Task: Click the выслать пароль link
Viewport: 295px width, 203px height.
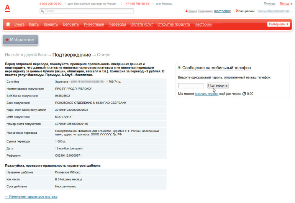Action: pyautogui.click(x=206, y=94)
